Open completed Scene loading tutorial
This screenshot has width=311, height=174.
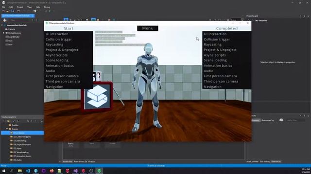pyautogui.click(x=215, y=60)
